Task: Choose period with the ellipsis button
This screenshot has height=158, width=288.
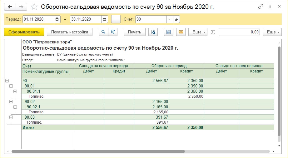Action: pos(116,19)
